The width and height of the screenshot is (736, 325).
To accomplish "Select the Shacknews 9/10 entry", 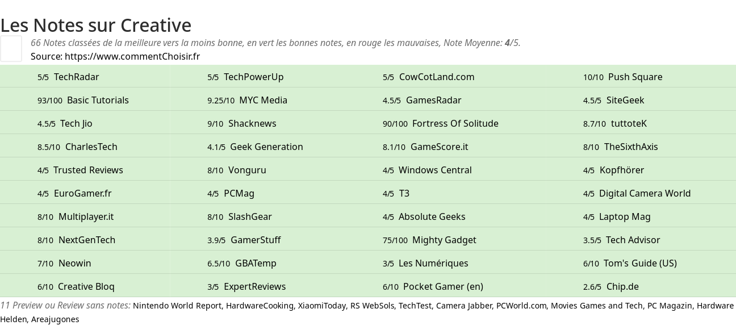I will pos(242,123).
